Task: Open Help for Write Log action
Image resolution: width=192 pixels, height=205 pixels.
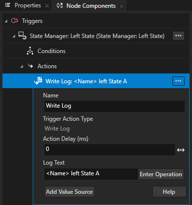Action: pyautogui.click(x=169, y=192)
